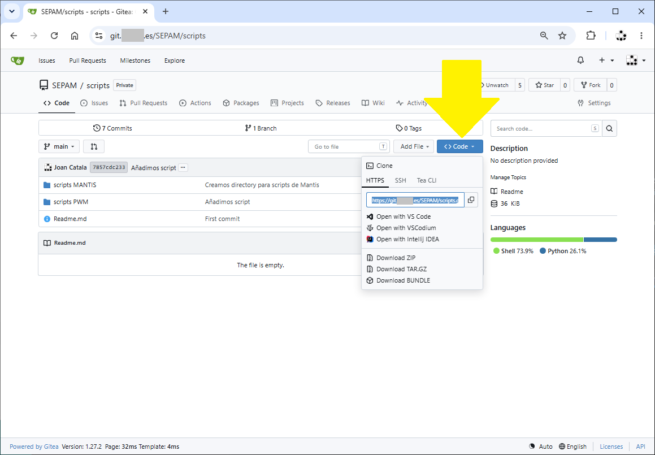Viewport: 655px width, 455px height.
Task: Select Download ZIP
Action: point(422,258)
